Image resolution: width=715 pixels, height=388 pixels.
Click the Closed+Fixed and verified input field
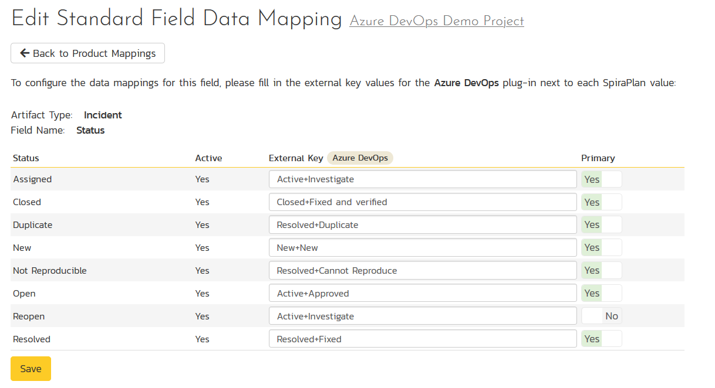(422, 202)
